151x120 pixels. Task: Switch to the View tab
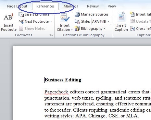coord(112,6)
